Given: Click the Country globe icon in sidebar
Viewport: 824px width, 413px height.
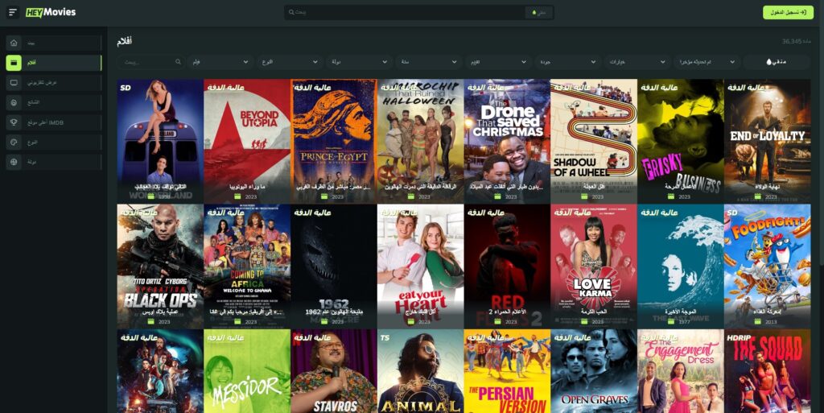Looking at the screenshot, I should [x=14, y=162].
